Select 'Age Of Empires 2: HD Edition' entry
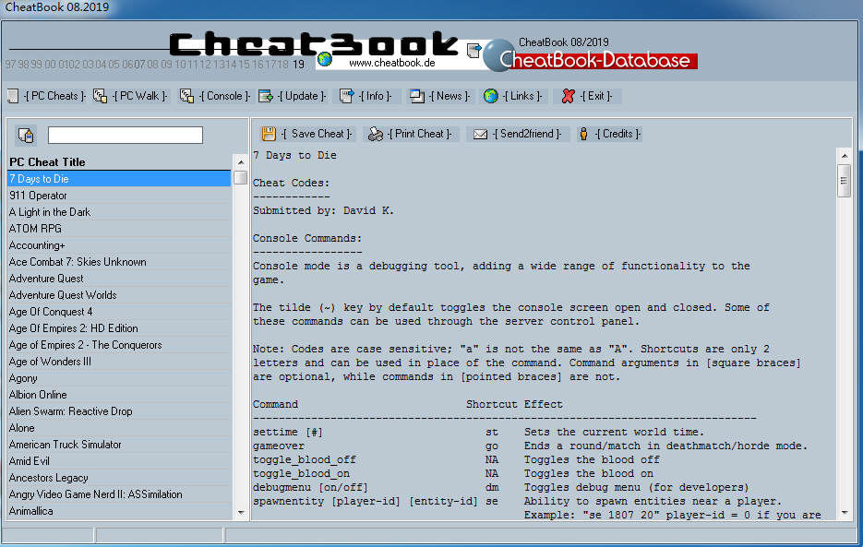The width and height of the screenshot is (863, 547). (119, 328)
